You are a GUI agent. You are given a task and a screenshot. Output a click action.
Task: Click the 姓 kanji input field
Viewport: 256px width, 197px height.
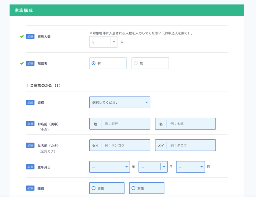(x=120, y=124)
